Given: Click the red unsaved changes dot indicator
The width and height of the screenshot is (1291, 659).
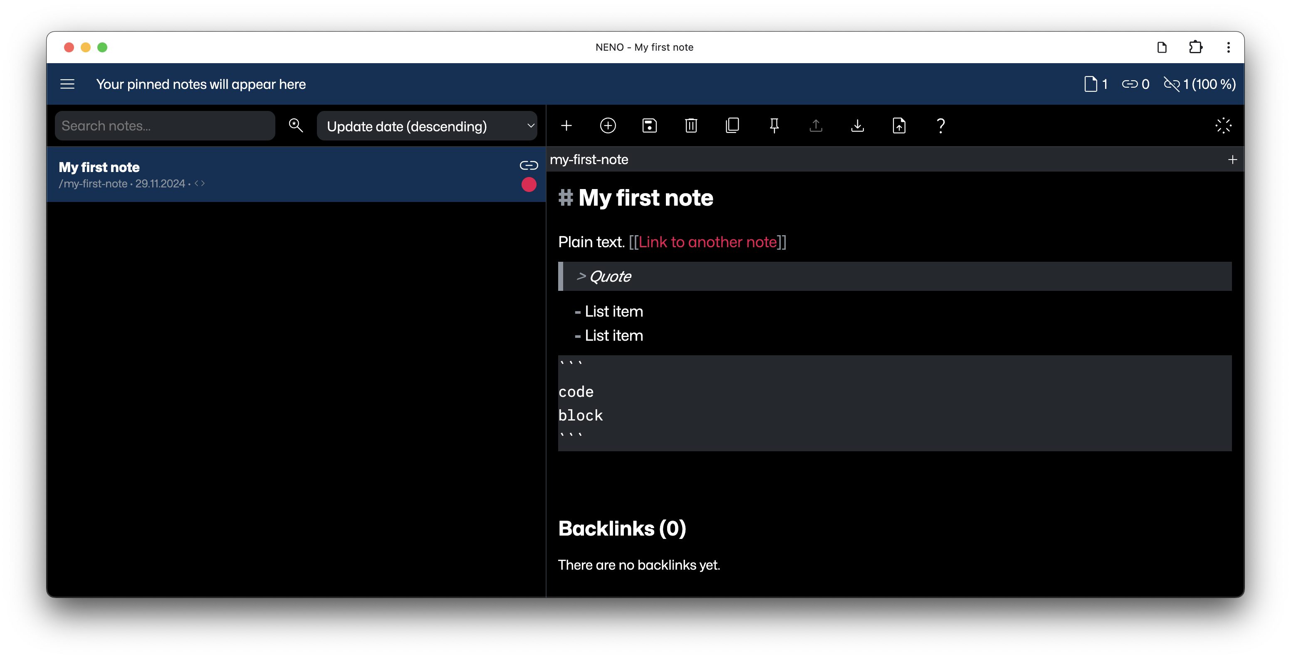Looking at the screenshot, I should tap(529, 183).
